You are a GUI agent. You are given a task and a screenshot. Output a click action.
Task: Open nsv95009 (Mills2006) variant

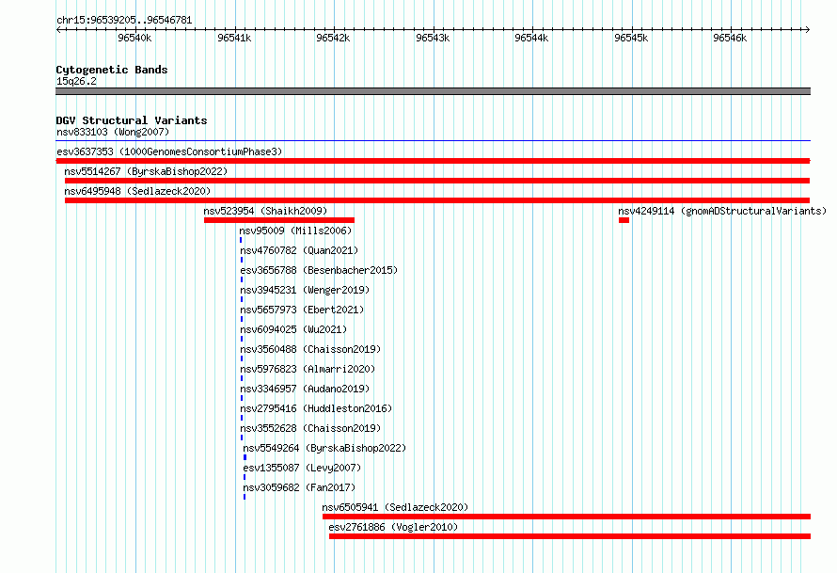[295, 231]
